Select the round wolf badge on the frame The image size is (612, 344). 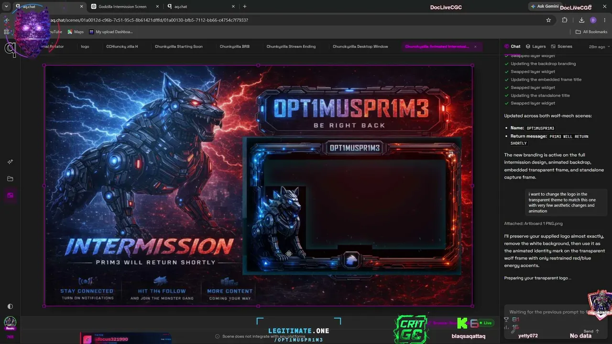click(351, 260)
